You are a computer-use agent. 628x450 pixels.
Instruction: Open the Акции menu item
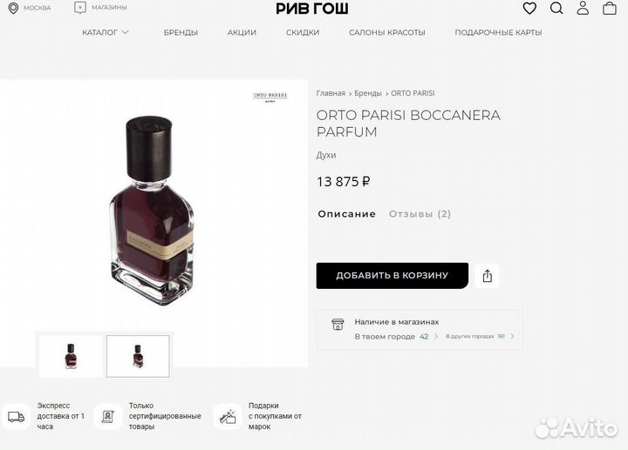pyautogui.click(x=242, y=32)
